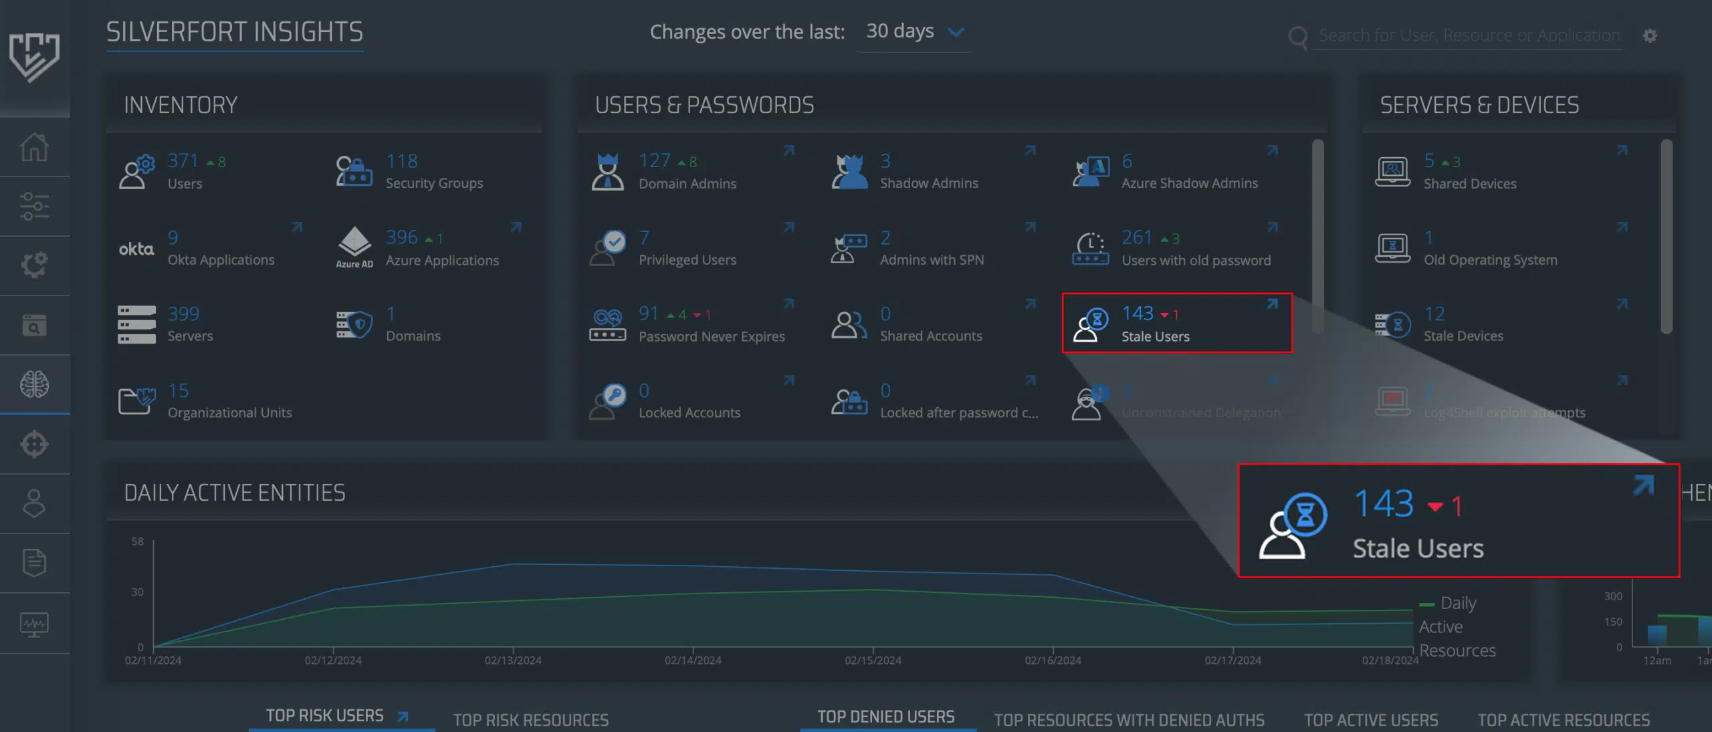Open the sliders settings sidebar icon

(34, 207)
